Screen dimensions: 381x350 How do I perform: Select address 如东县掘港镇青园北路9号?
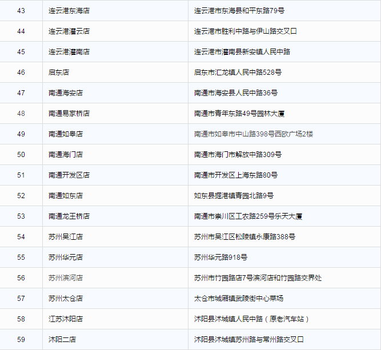[234, 196]
